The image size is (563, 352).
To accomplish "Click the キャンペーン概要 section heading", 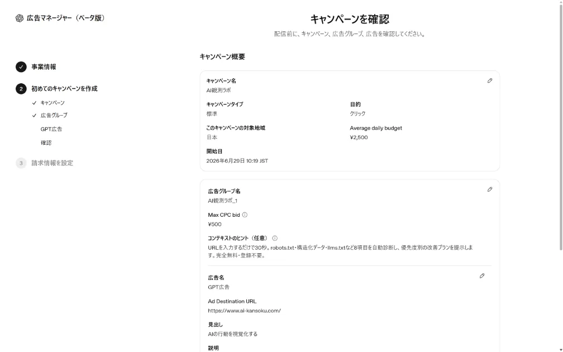I will pos(222,57).
